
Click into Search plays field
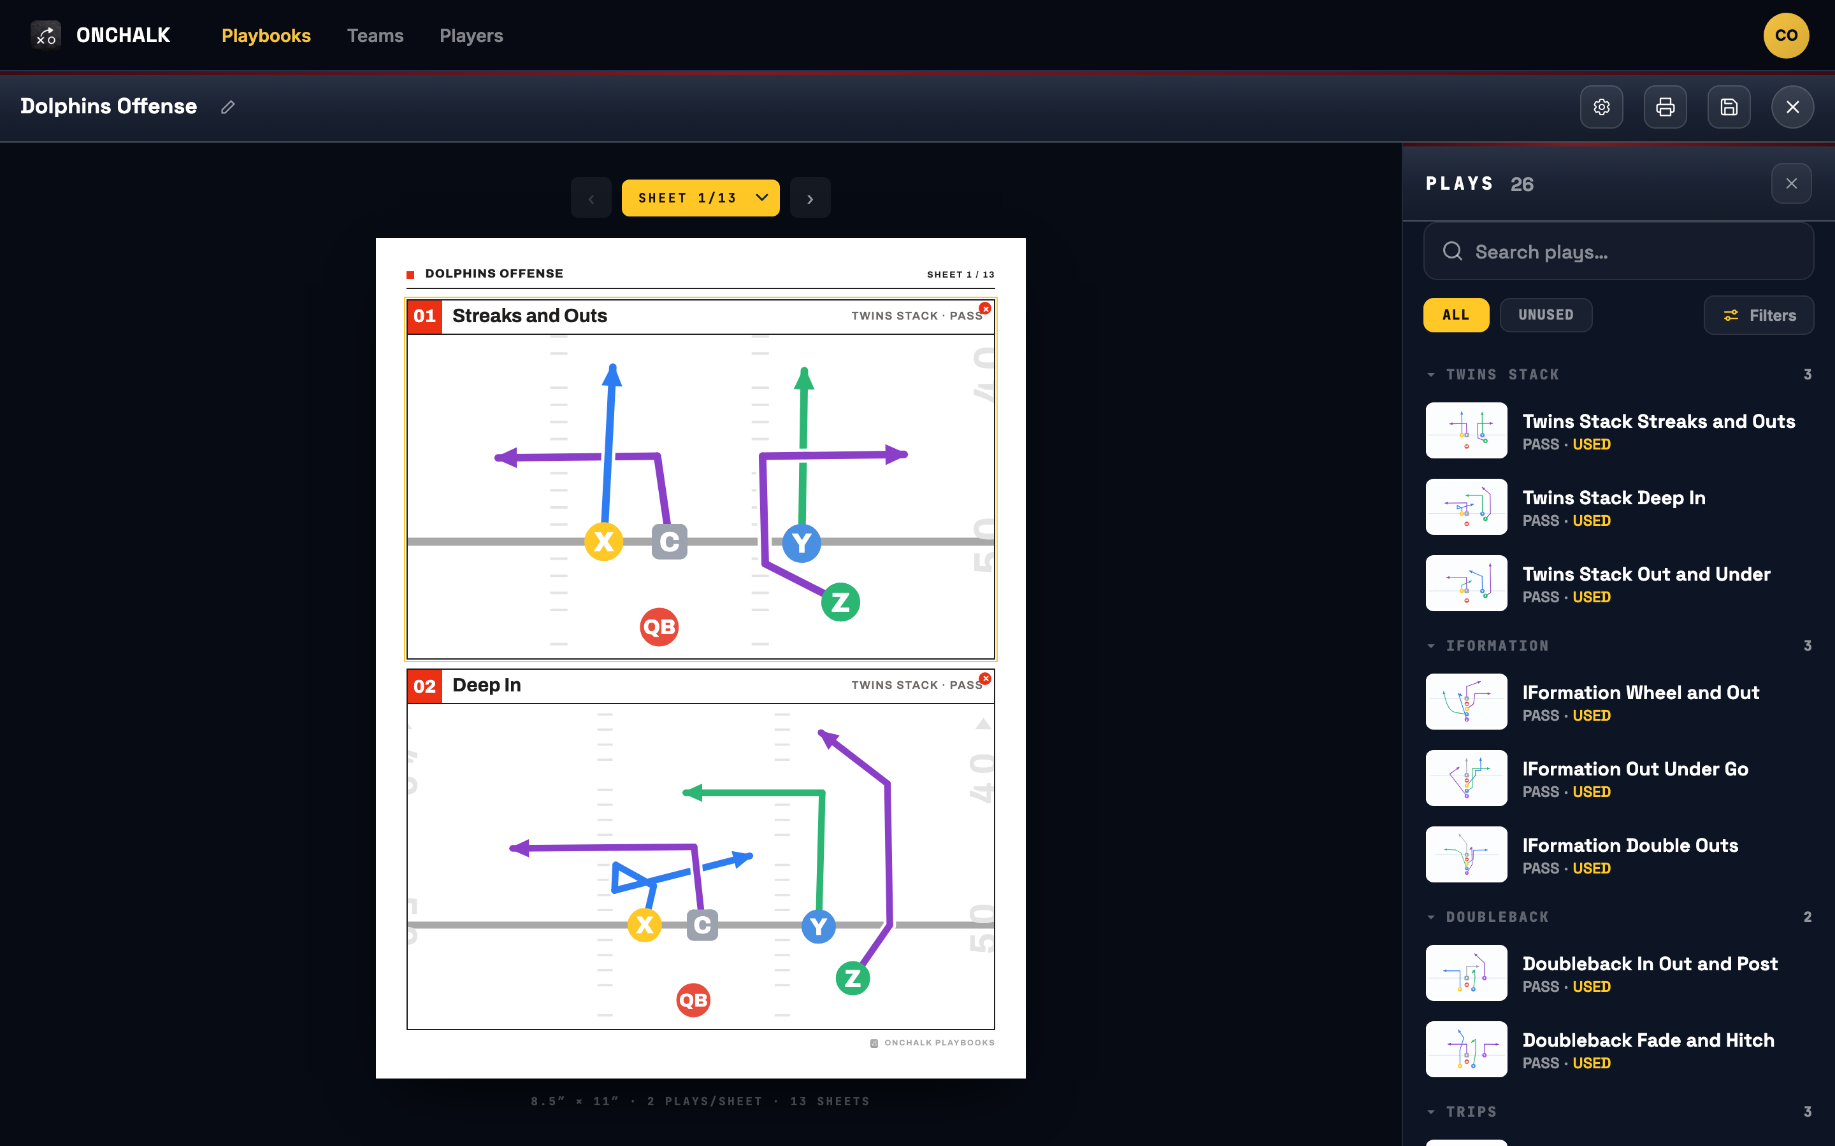[x=1618, y=251]
